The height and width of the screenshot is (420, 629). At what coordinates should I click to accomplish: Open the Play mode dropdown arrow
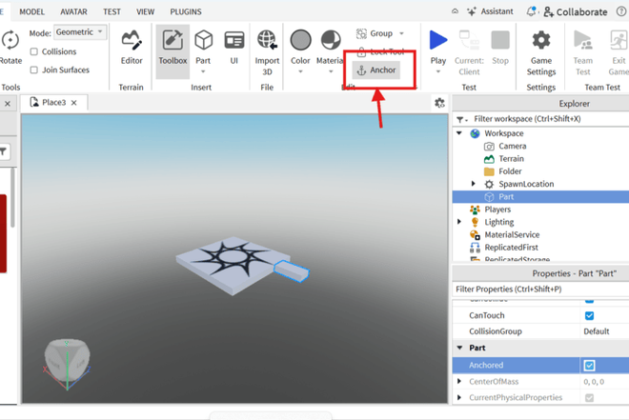438,71
